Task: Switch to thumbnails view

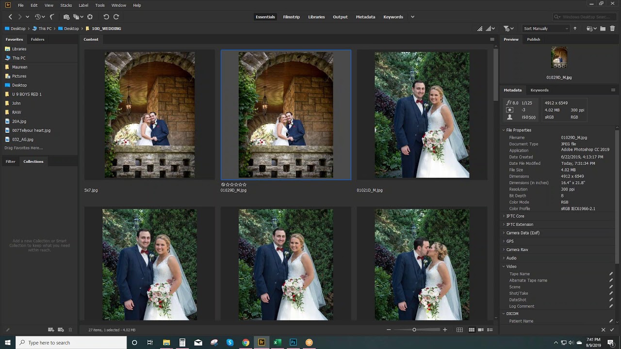Action: click(x=472, y=330)
